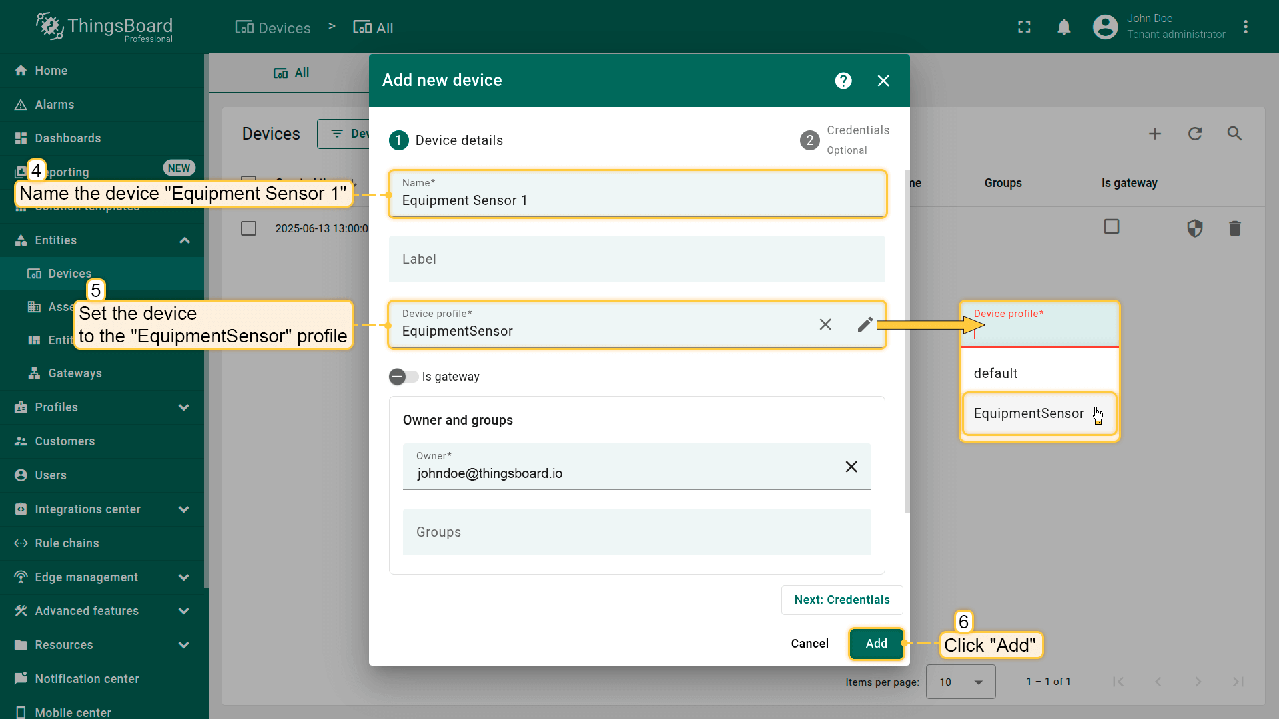Open the items per page dropdown
1279x719 pixels.
960,682
